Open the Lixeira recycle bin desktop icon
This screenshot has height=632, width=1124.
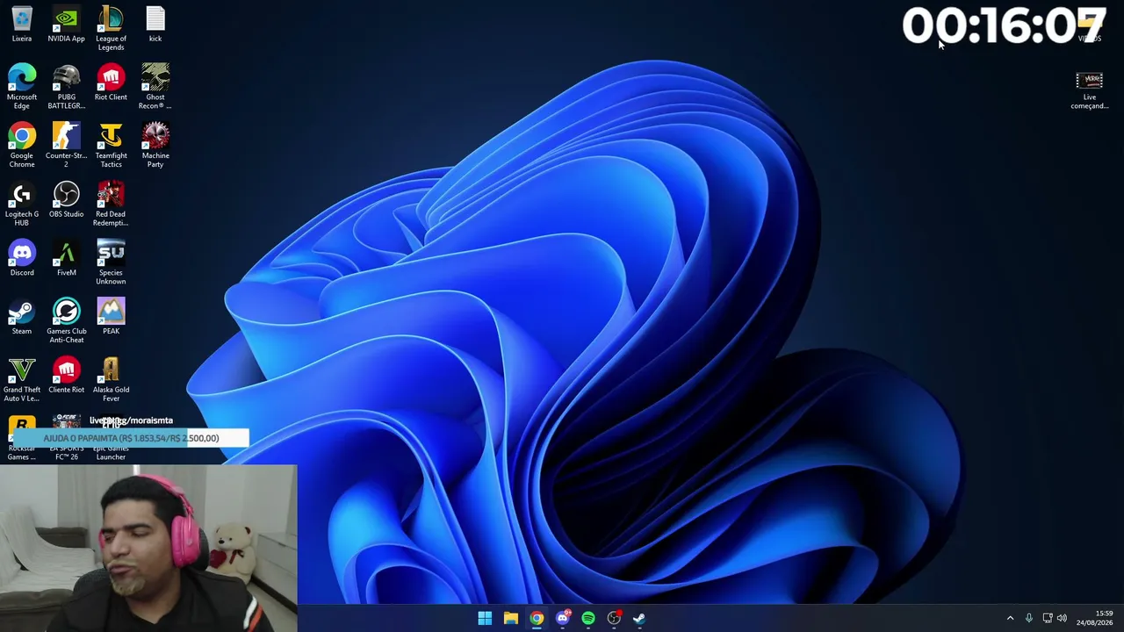coord(22,25)
